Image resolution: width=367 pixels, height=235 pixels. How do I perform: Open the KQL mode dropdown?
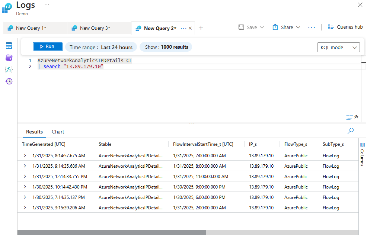(x=338, y=47)
